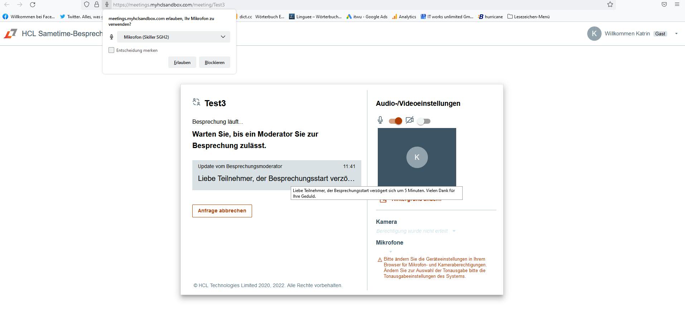The height and width of the screenshot is (310, 685).
Task: Click the moderator update message box
Action: click(276, 175)
